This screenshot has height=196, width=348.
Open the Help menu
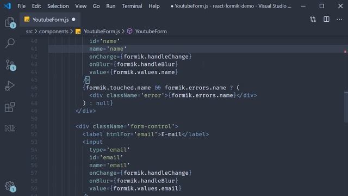click(x=154, y=6)
